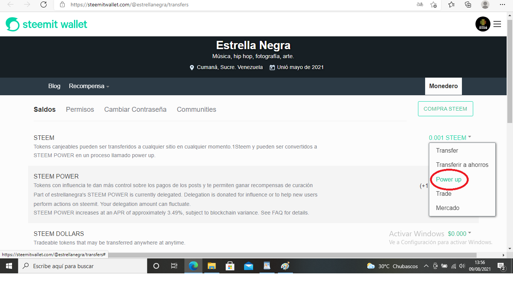
Task: Click the 30°C Chubascos weather widget
Action: click(392, 266)
